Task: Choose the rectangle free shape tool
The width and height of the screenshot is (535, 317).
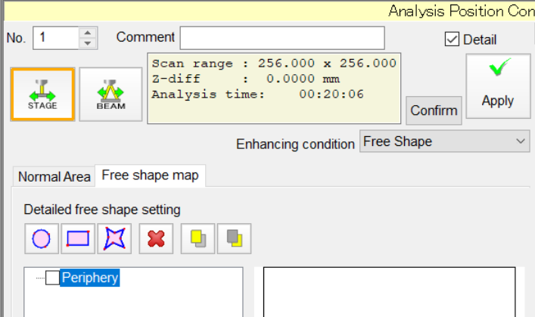Action: [x=78, y=238]
